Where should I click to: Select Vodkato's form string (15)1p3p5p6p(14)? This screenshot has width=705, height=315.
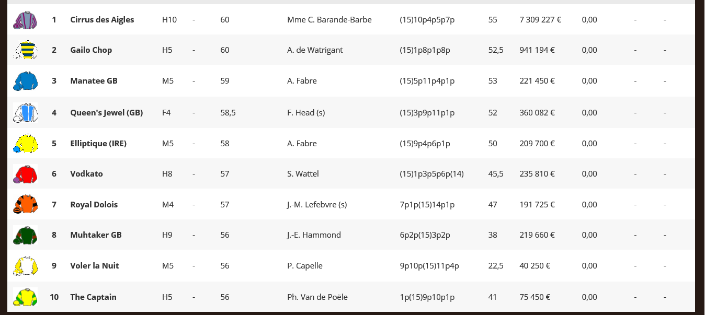coord(431,174)
